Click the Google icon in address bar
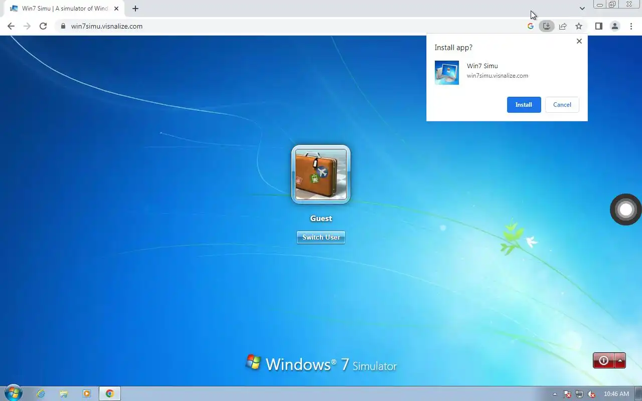Screen dimensions: 642x401 (x=531, y=26)
